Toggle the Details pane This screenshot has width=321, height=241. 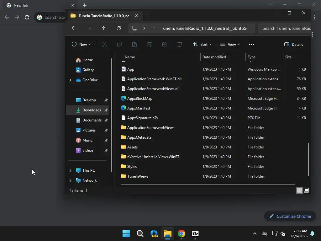pyautogui.click(x=293, y=45)
